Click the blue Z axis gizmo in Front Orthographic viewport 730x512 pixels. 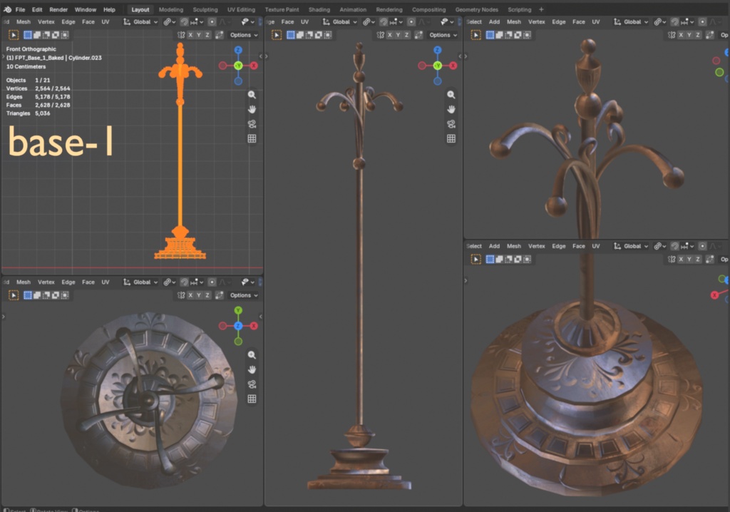238,51
